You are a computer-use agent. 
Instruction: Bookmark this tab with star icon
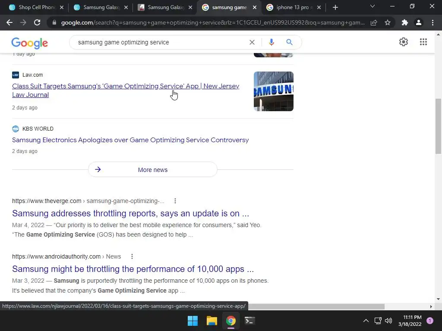388,22
